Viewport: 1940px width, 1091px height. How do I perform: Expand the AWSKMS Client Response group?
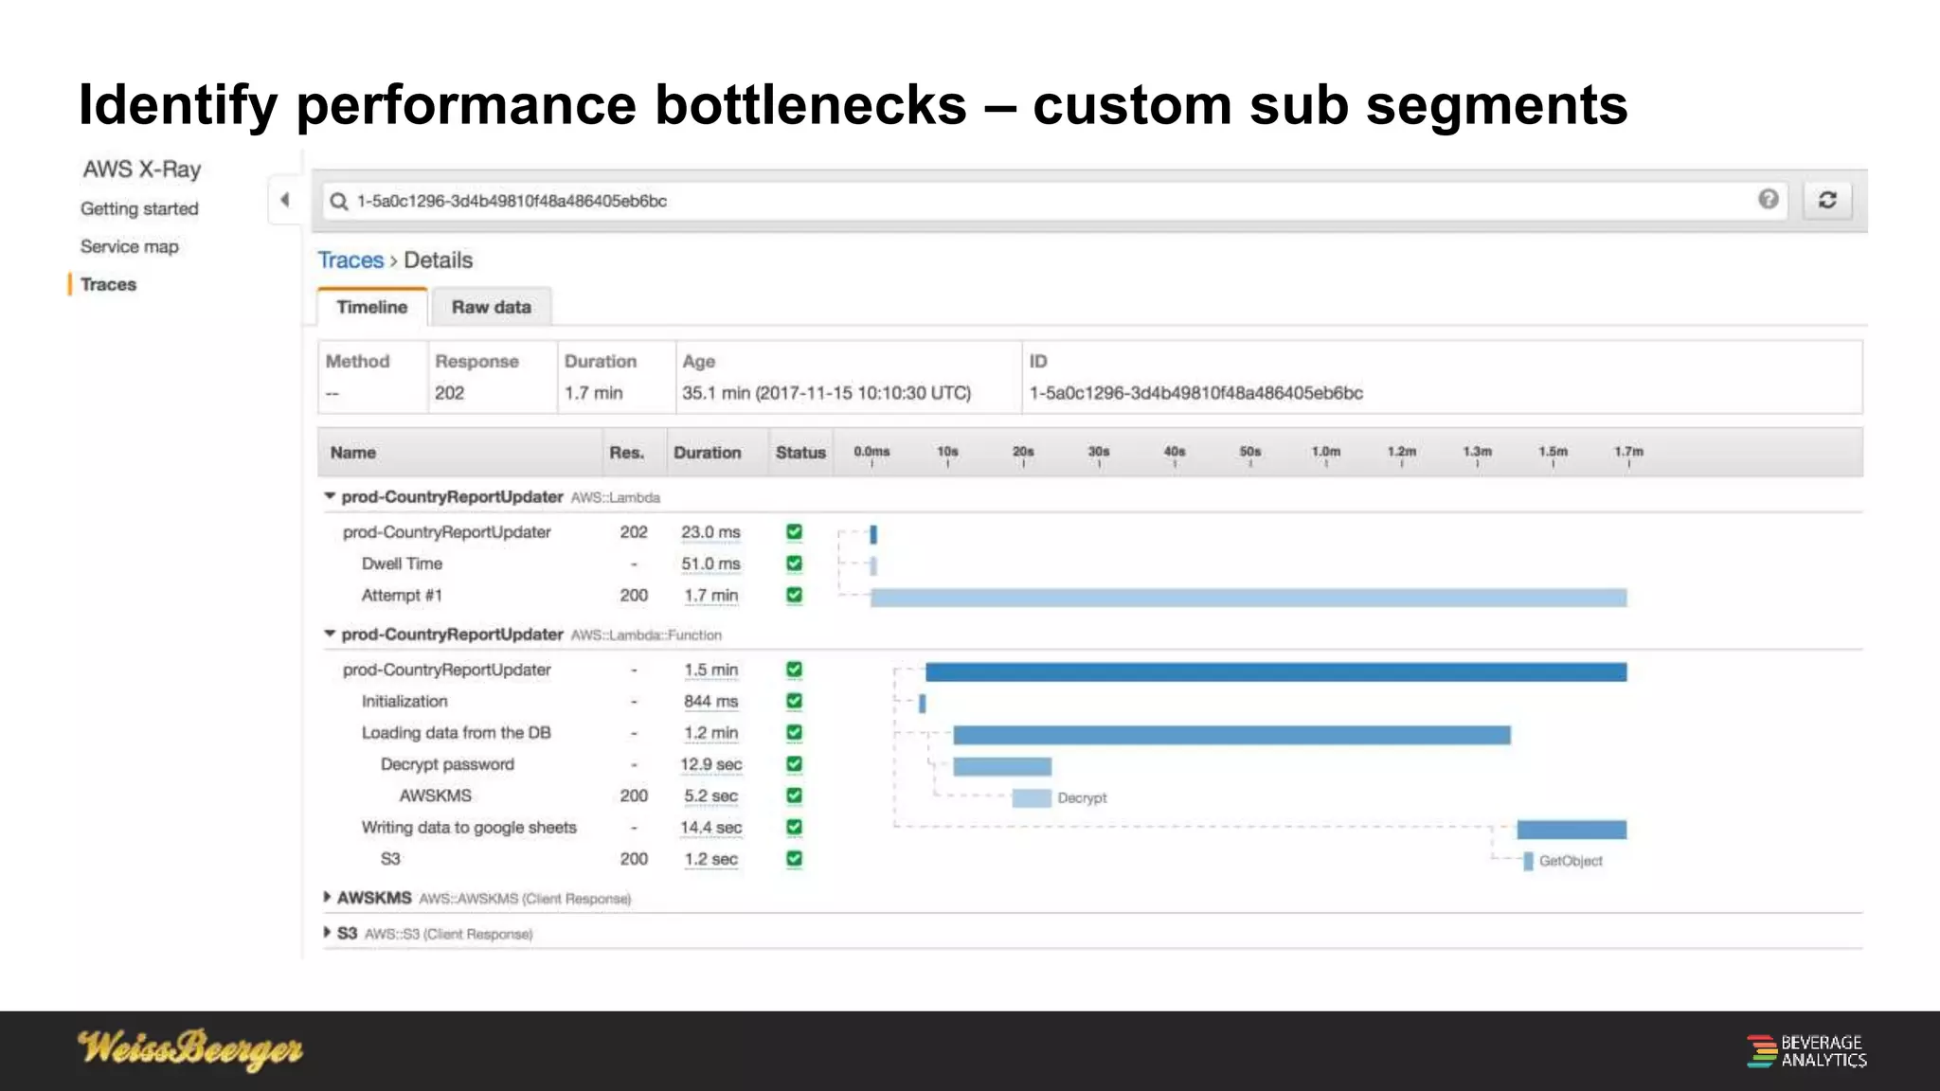[327, 897]
